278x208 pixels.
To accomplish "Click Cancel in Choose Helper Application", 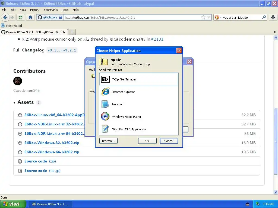I will (169, 141).
